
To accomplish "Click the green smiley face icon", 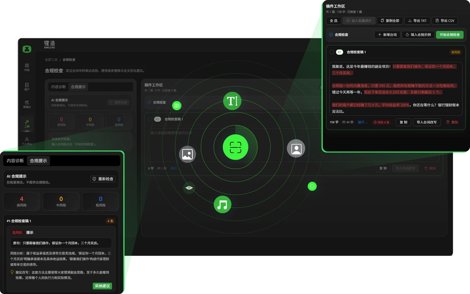I will (312, 186).
